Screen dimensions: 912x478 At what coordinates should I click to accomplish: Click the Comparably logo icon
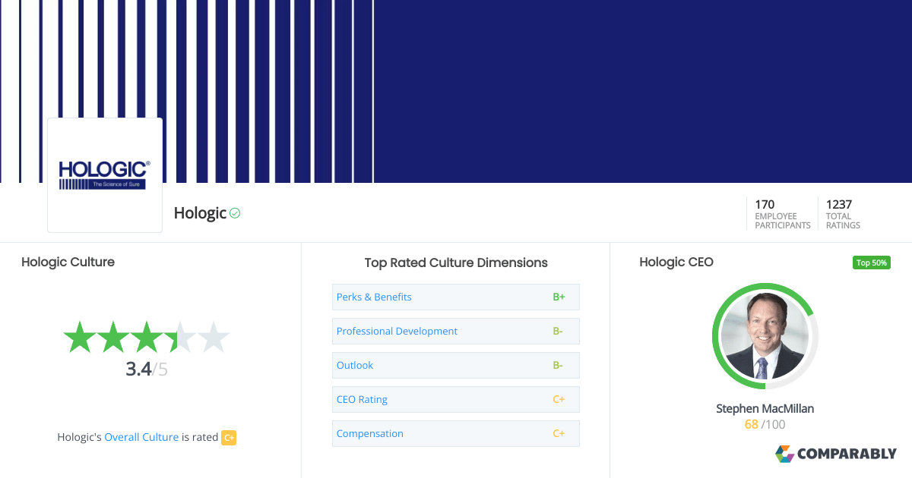coord(784,454)
